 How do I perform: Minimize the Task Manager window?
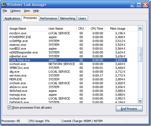tap(132, 4)
